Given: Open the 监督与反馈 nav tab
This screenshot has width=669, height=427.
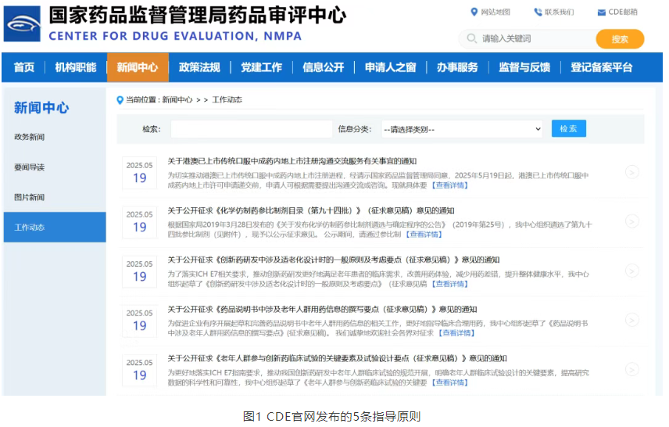Looking at the screenshot, I should pos(524,67).
